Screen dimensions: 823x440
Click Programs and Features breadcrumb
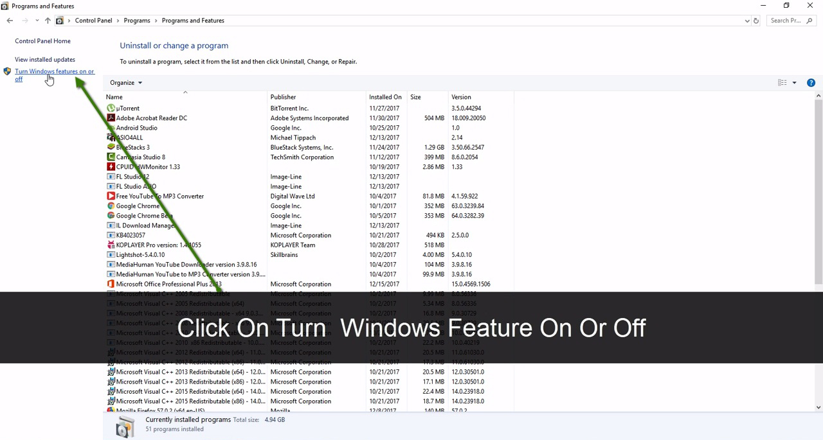pyautogui.click(x=193, y=21)
